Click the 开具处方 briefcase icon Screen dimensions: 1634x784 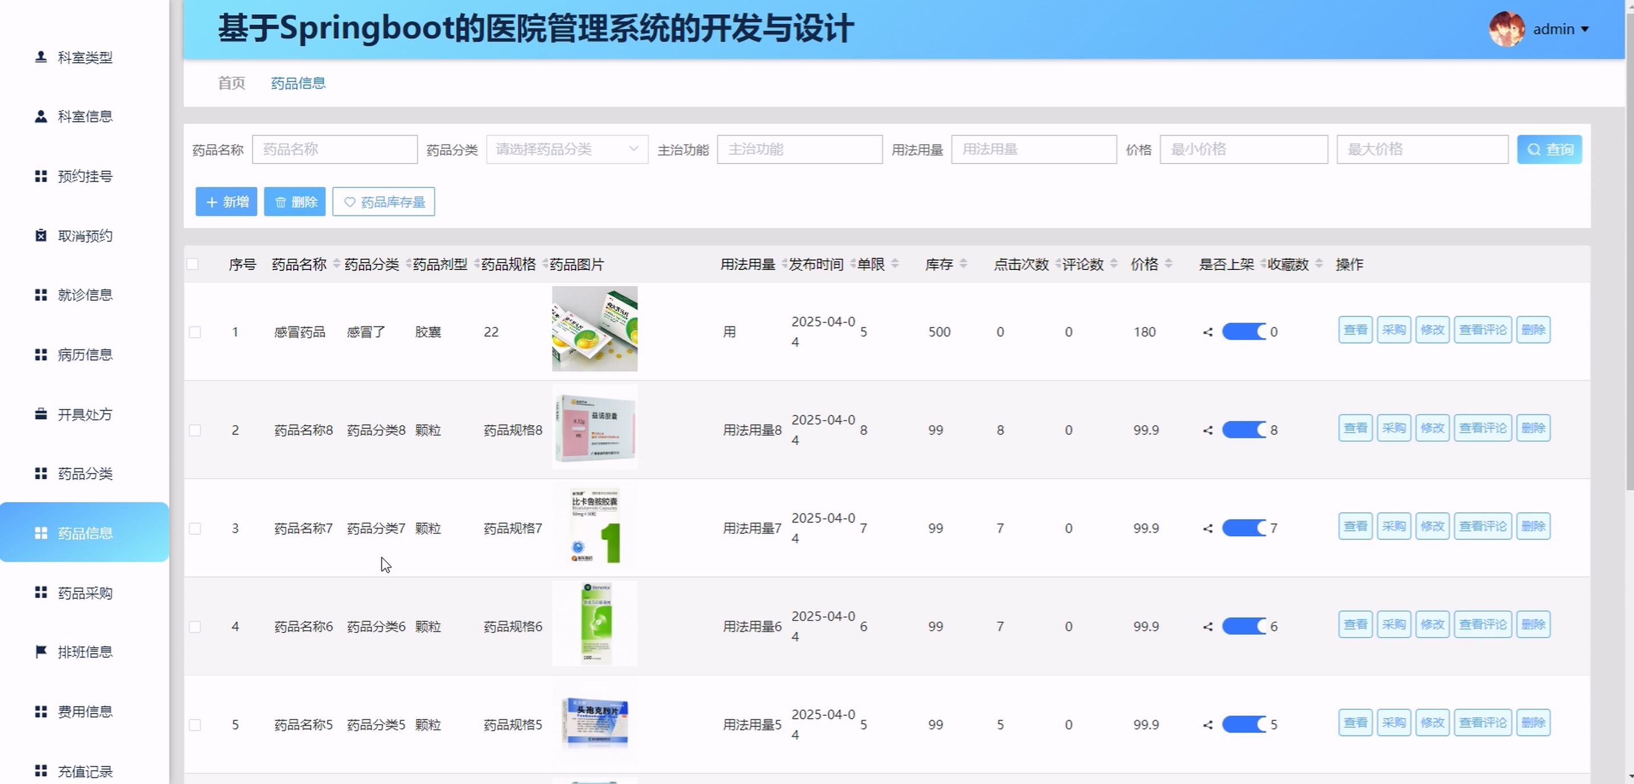click(40, 414)
